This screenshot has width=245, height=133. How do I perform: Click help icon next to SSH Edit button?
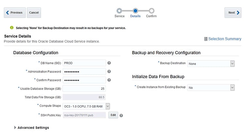(121, 115)
